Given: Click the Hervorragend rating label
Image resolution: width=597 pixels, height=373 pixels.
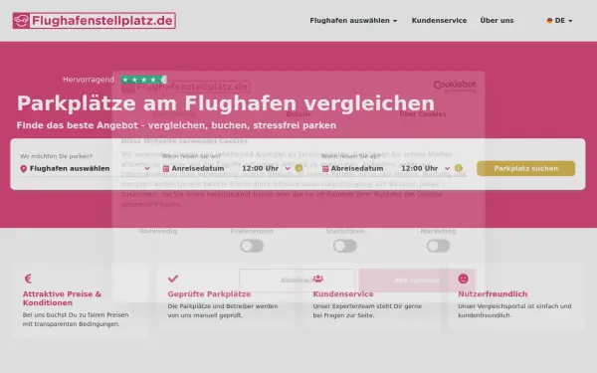Looking at the screenshot, I should [89, 80].
